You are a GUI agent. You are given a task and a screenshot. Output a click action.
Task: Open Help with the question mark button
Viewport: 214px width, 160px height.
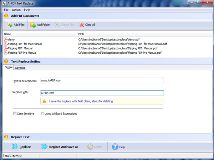[x=118, y=147]
